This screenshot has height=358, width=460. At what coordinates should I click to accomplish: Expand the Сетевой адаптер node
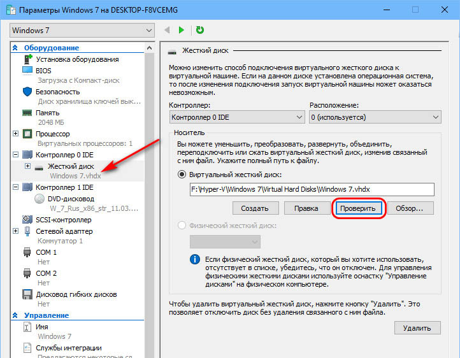click(16, 231)
